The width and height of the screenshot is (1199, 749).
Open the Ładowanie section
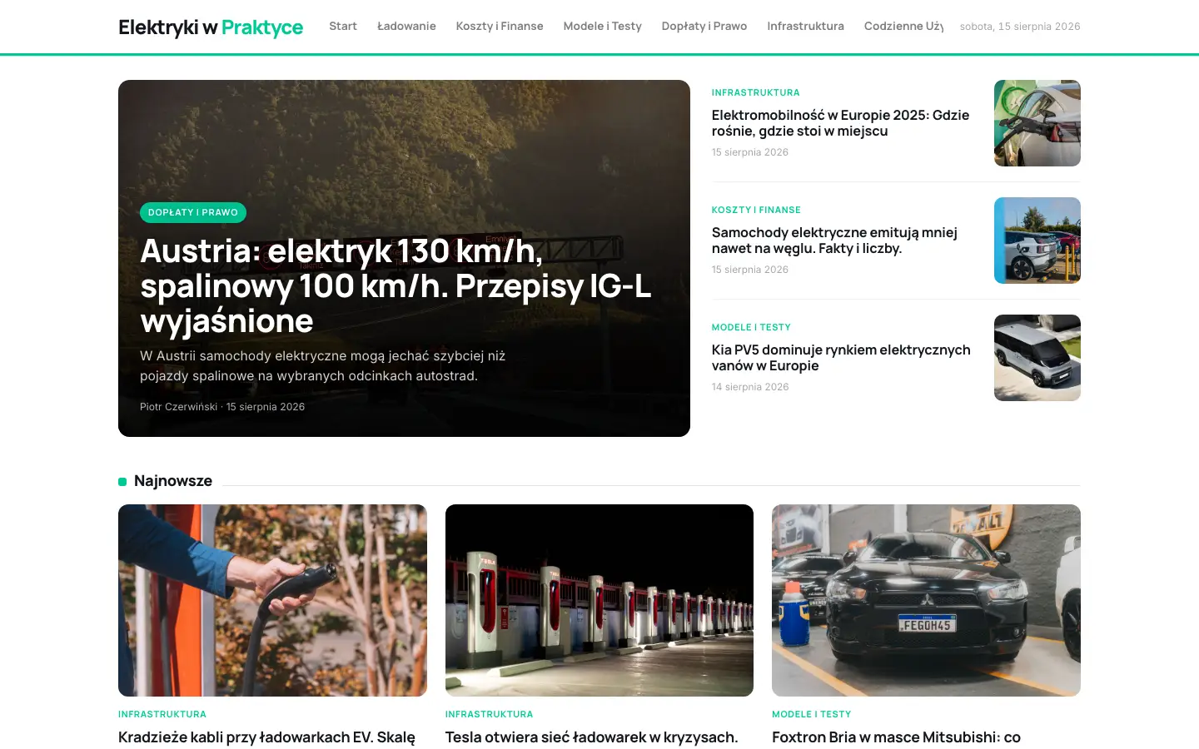(x=406, y=27)
